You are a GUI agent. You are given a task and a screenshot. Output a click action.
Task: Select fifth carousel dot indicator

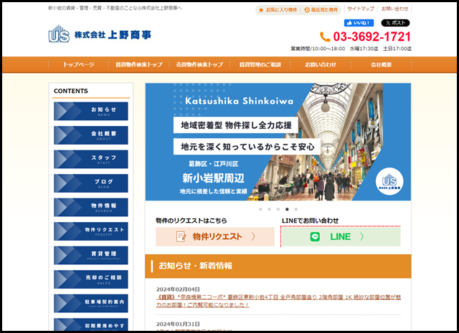coord(296,209)
